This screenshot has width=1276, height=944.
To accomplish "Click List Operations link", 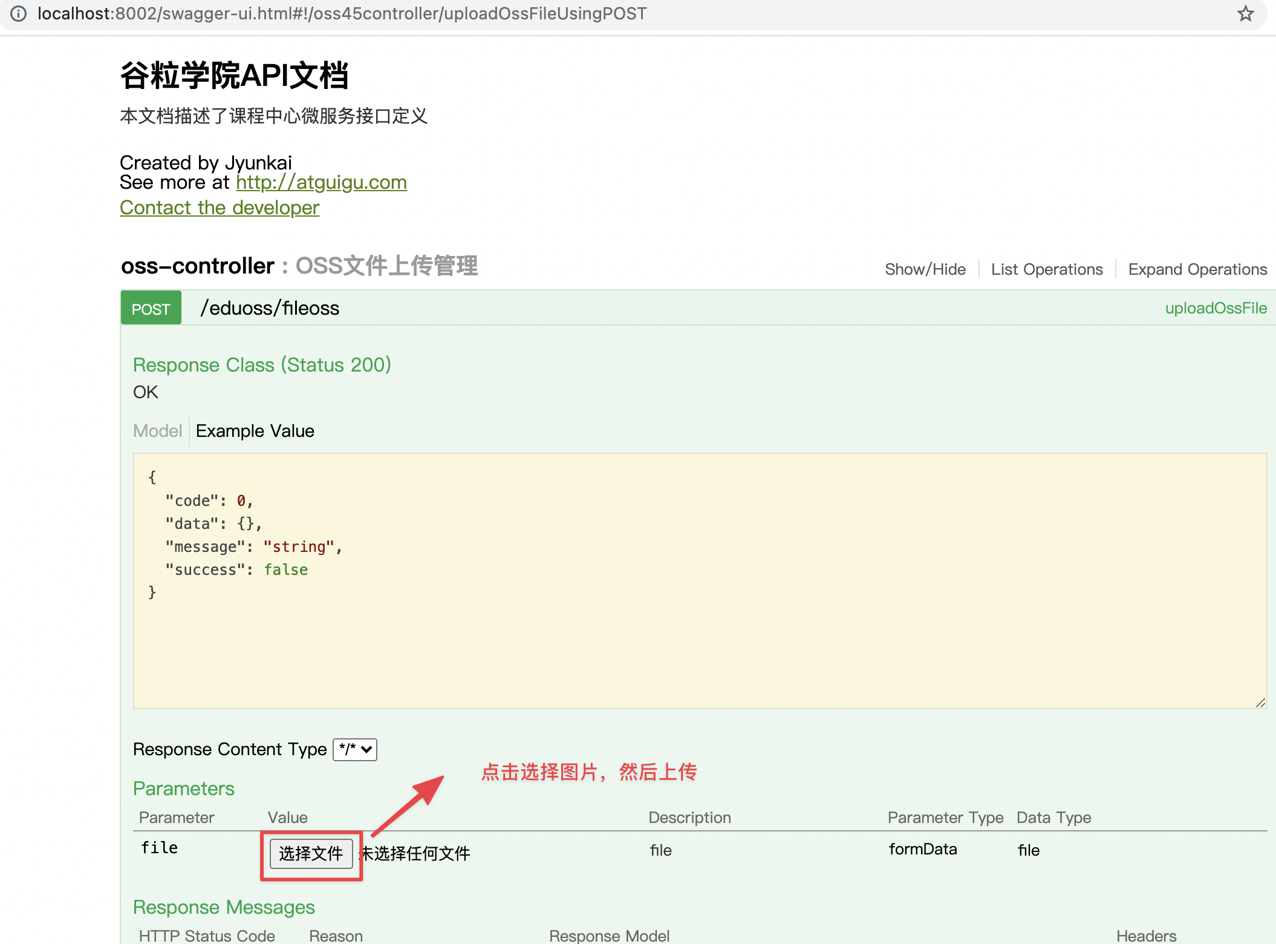I will pos(1046,269).
